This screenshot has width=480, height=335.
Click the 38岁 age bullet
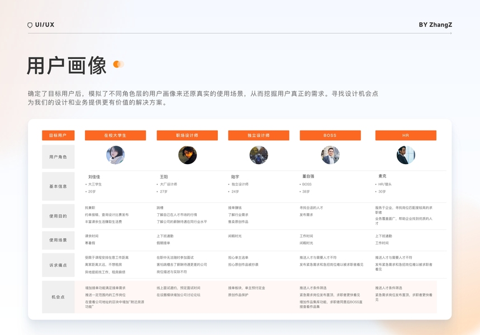point(305,192)
